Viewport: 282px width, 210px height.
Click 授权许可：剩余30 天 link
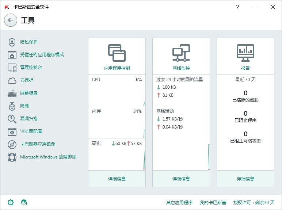click(254, 203)
